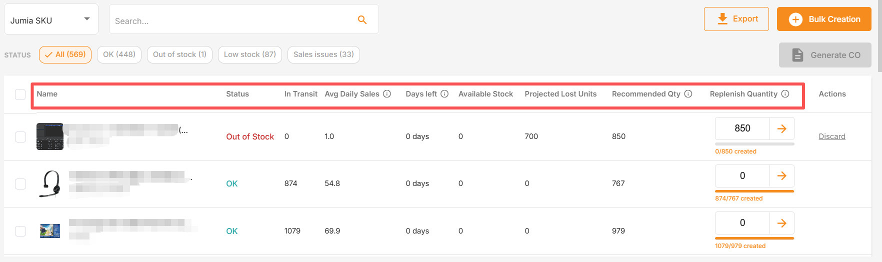
Task: Click the Export button
Action: pyautogui.click(x=736, y=19)
